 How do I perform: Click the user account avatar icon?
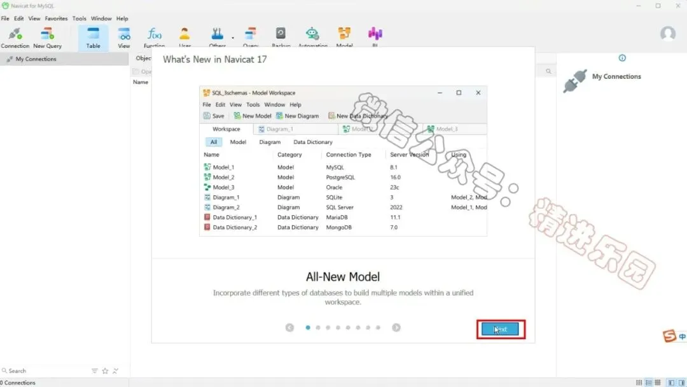(x=668, y=34)
